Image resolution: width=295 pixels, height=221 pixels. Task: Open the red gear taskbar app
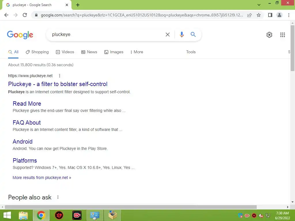[59, 215]
